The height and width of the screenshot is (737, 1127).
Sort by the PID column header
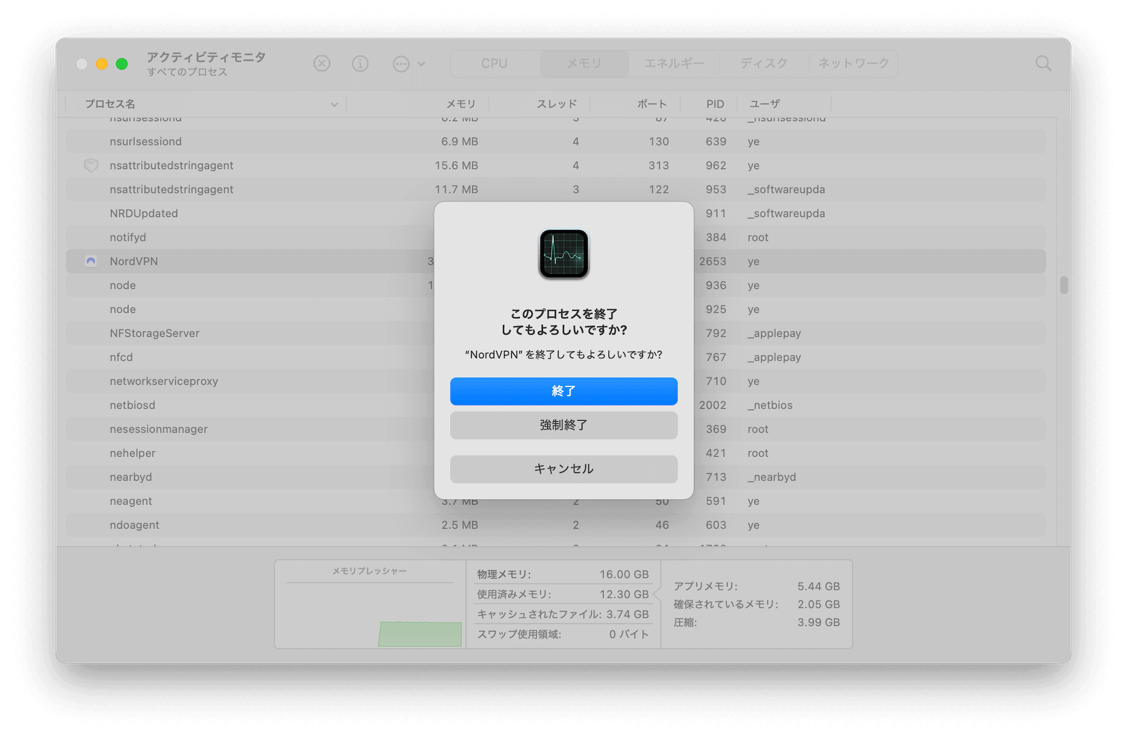point(709,104)
